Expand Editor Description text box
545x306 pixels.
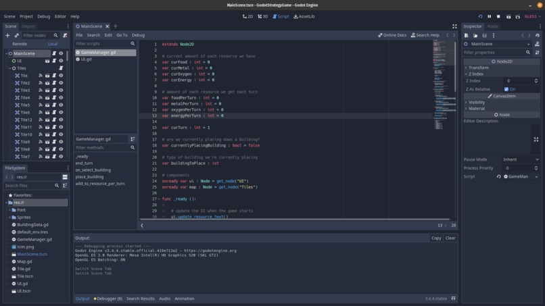point(536,139)
